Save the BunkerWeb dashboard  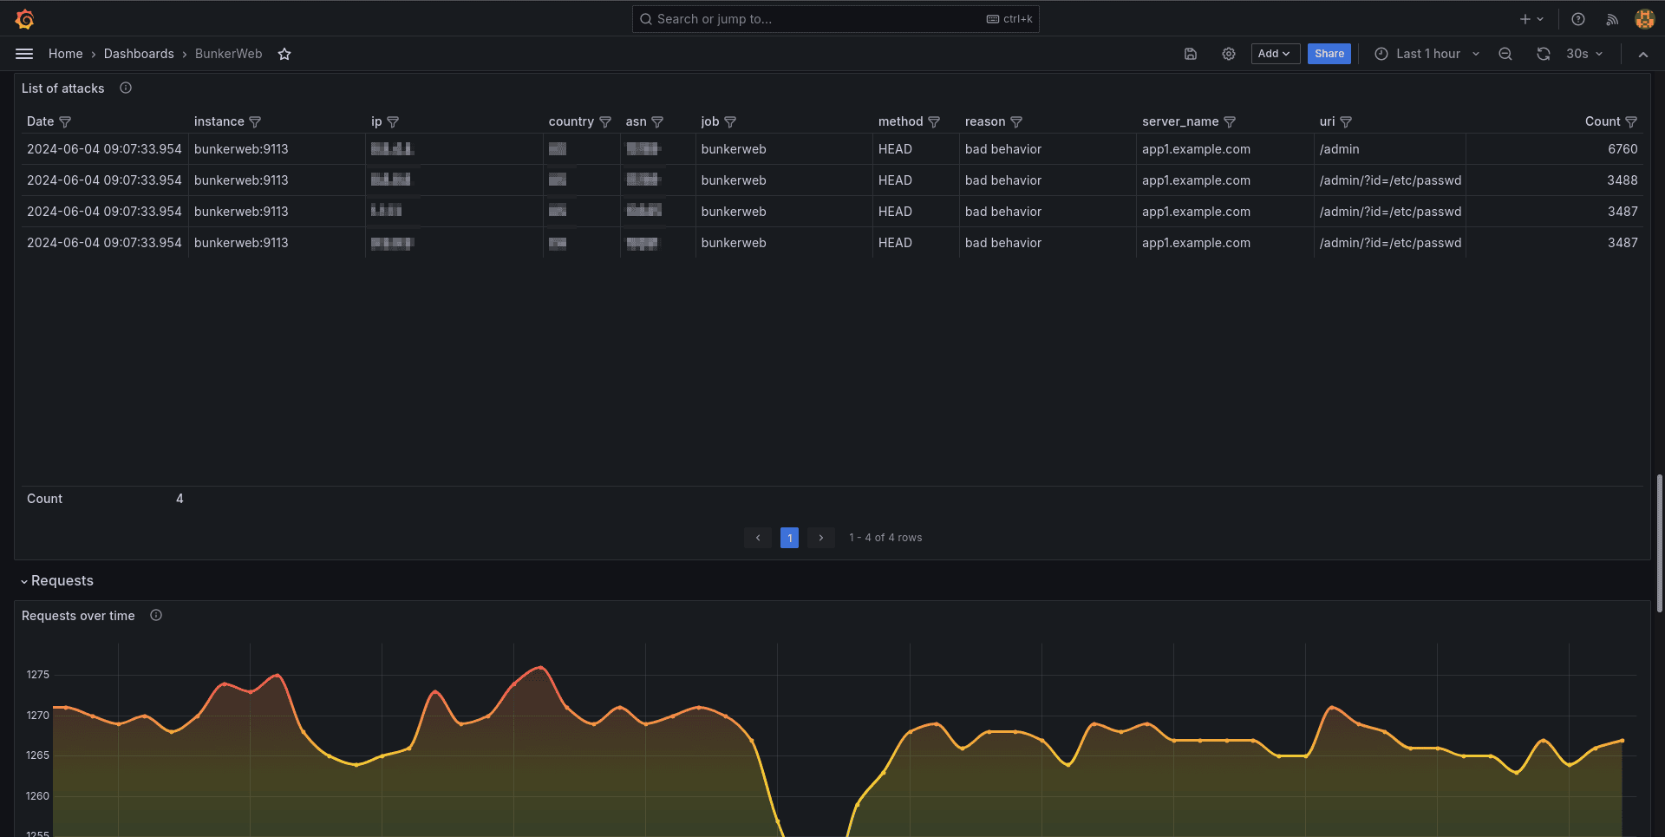click(1190, 54)
